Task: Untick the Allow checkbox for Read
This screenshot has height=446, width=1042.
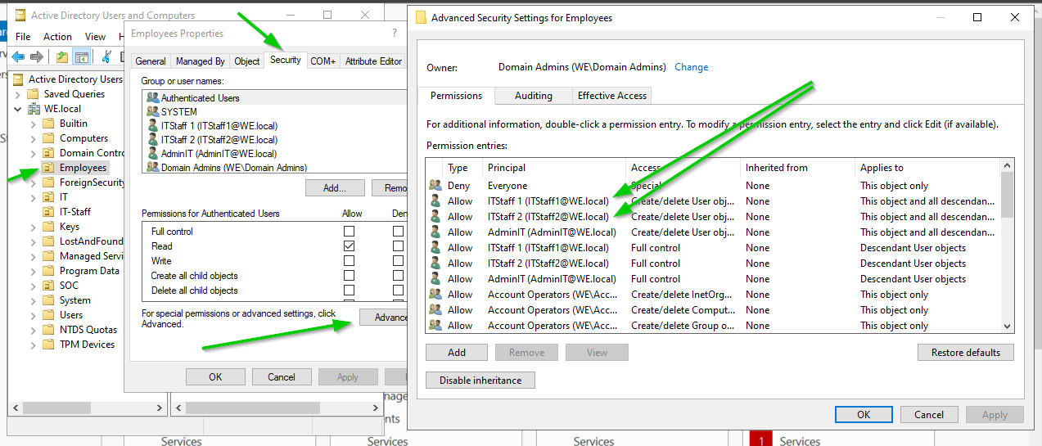Action: pyautogui.click(x=350, y=246)
